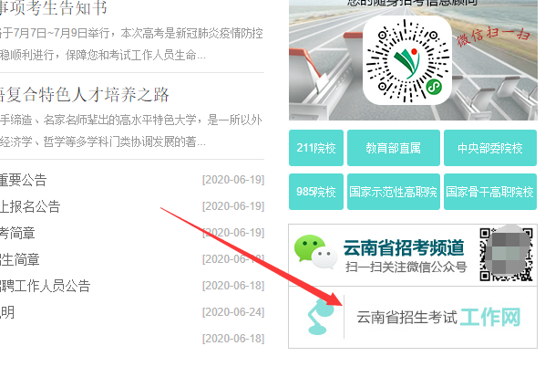Click the pixelated QR code beside 云南省招考频道
545x367 pixels.
click(506, 255)
